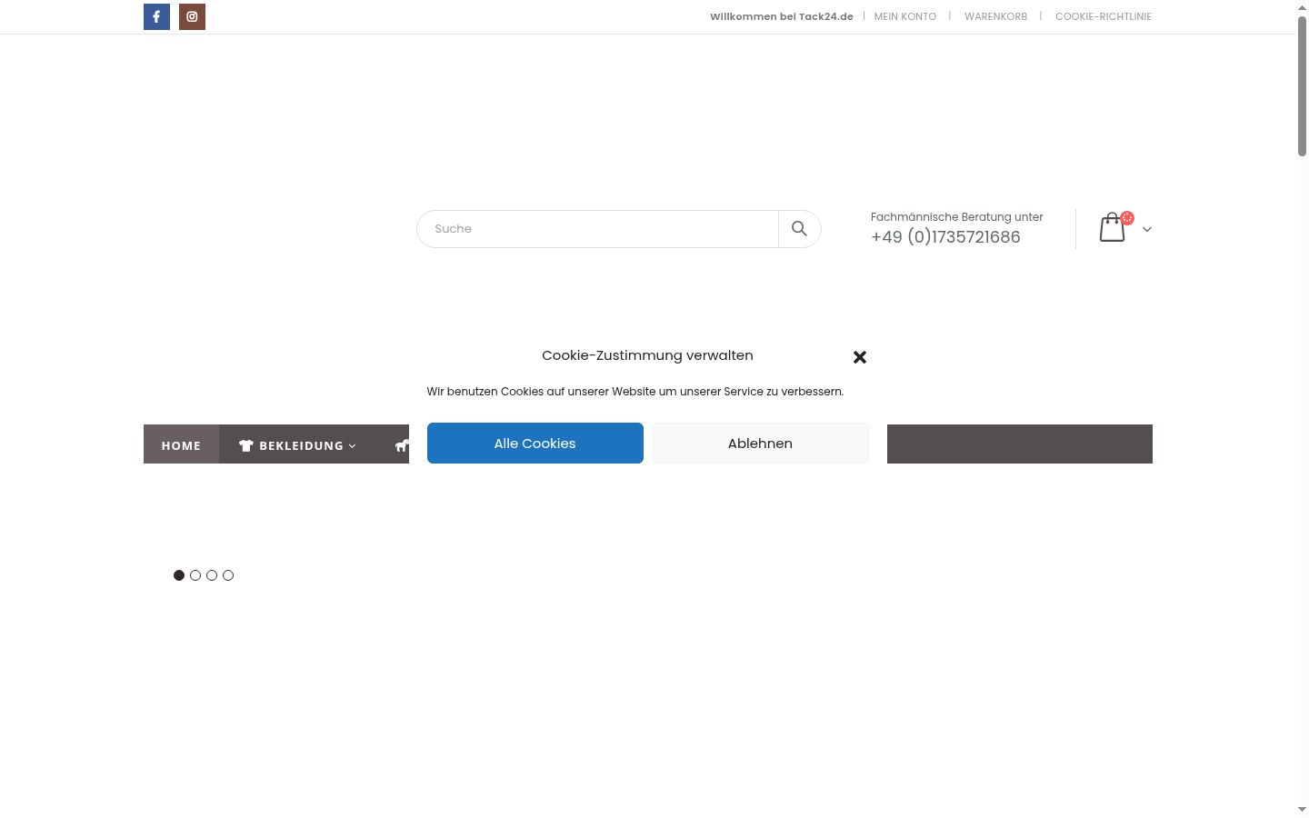This screenshot has width=1309, height=818.
Task: Click the red cart count badge
Action: 1127,218
